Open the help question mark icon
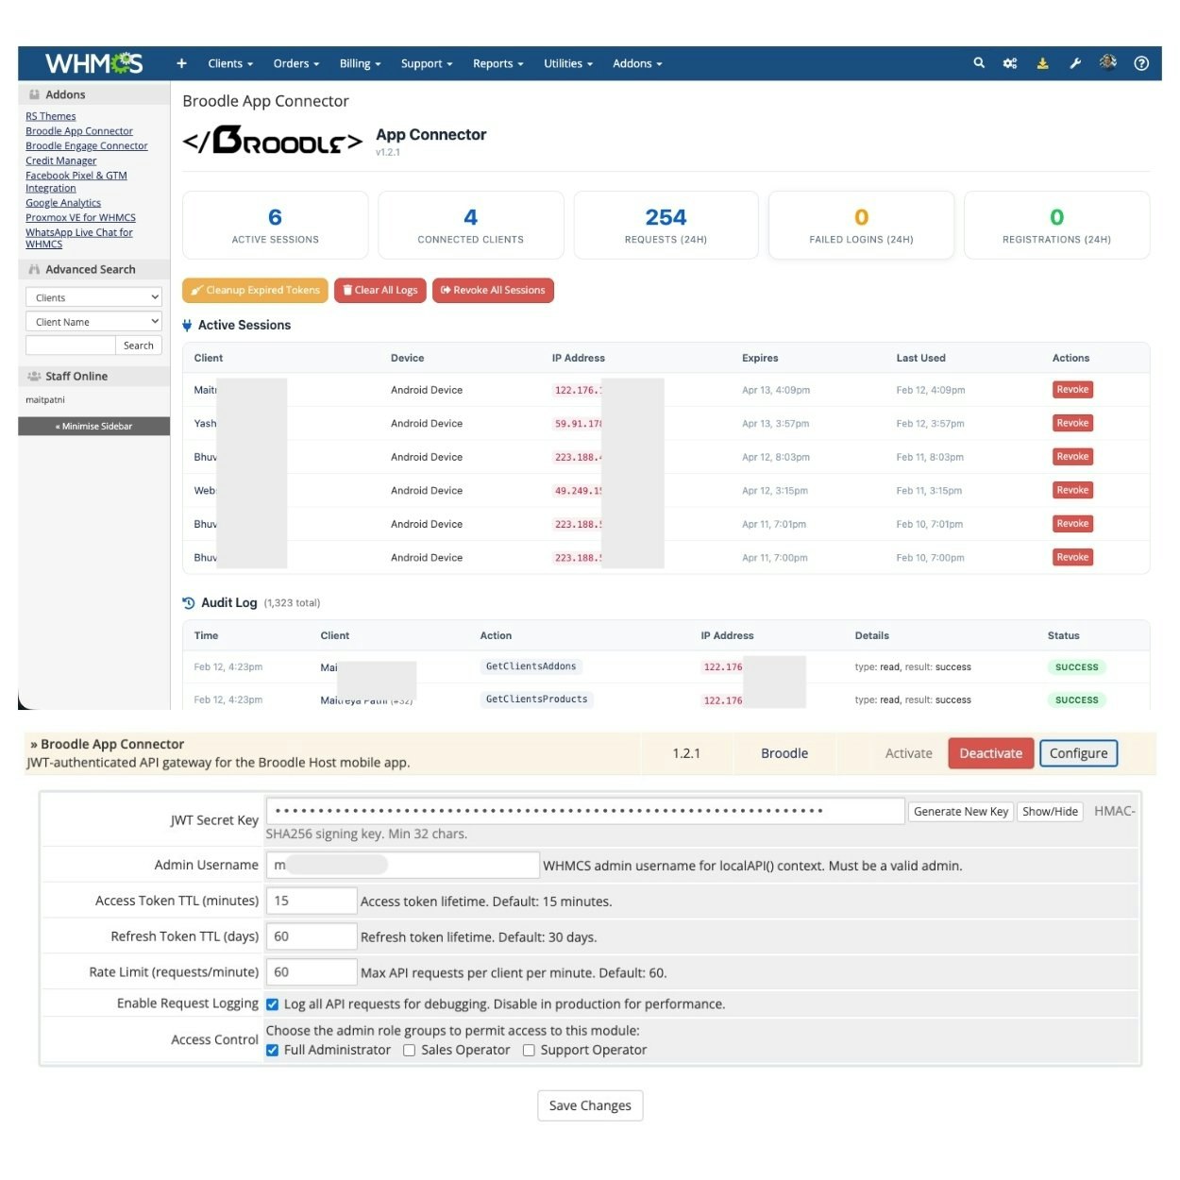 click(1141, 63)
